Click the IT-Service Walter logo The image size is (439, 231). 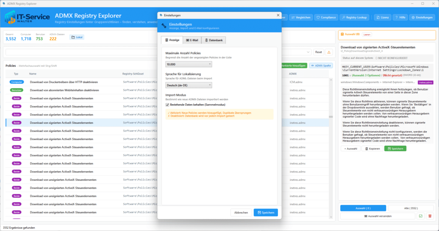click(27, 18)
